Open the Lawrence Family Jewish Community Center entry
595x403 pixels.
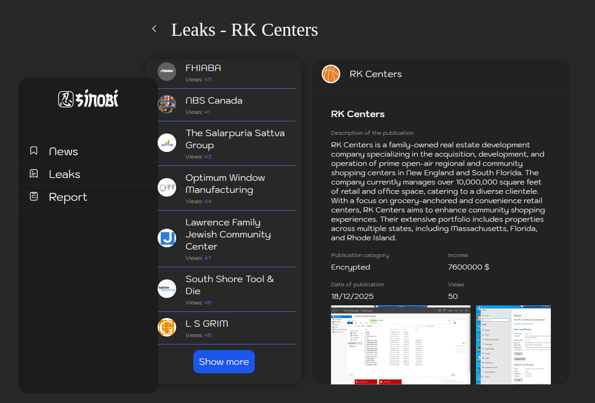[x=228, y=234]
